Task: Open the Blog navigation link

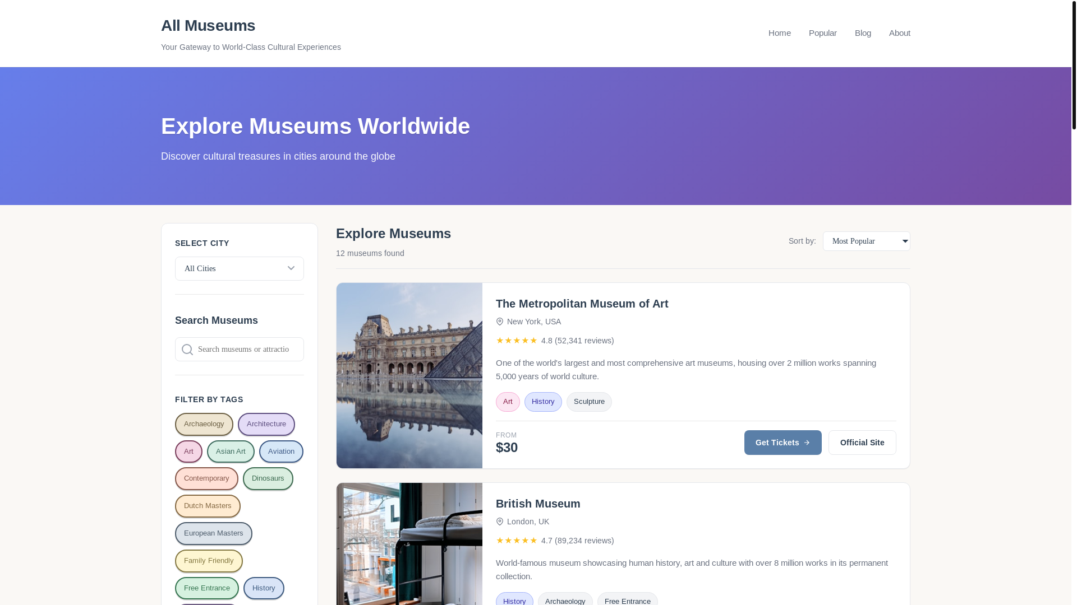Action: (x=863, y=33)
